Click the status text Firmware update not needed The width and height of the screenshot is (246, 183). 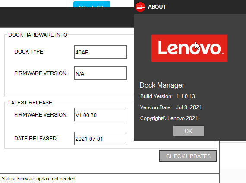(x=46, y=179)
